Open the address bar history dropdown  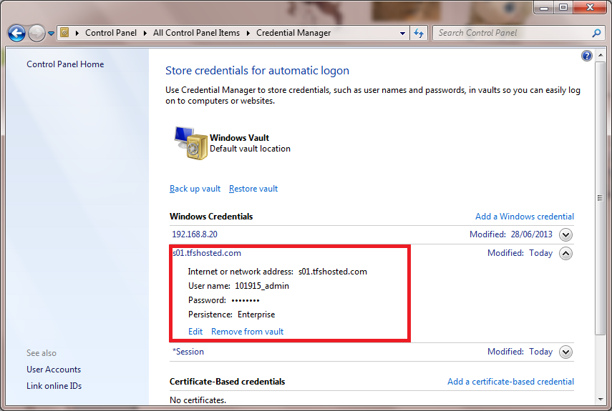pos(402,33)
